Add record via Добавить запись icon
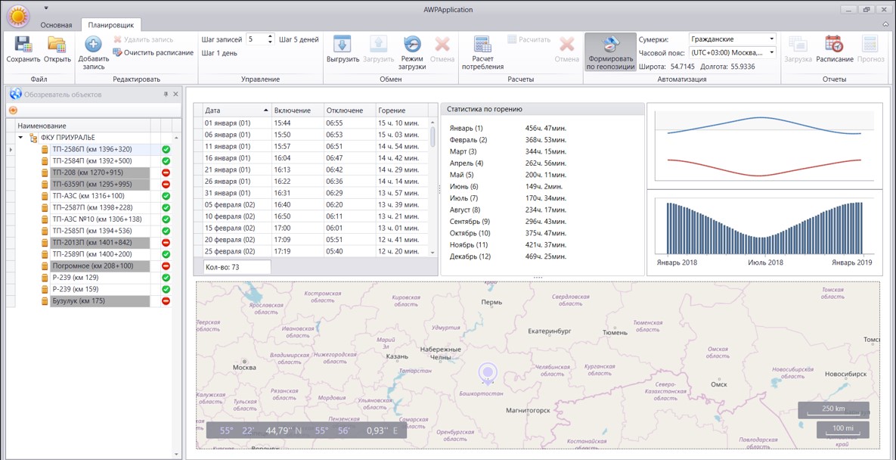 (x=92, y=44)
